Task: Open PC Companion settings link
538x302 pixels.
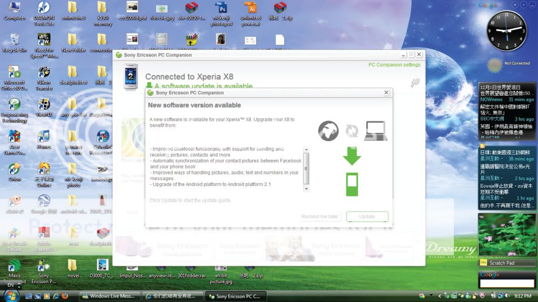Action: (394, 65)
